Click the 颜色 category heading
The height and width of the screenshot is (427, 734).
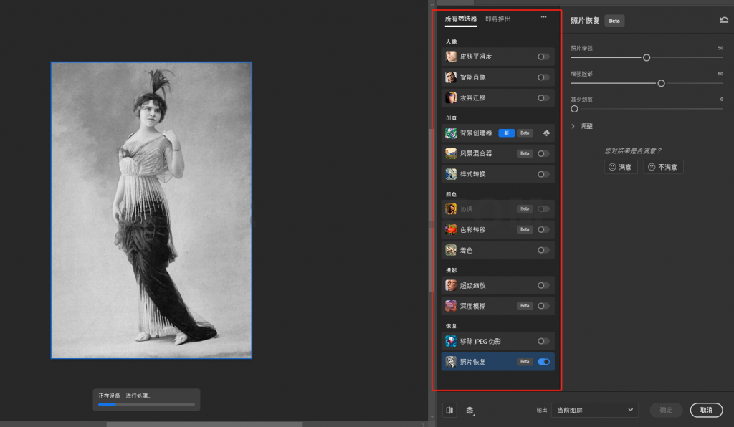[452, 194]
